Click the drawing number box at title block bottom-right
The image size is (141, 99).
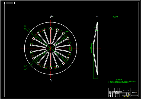click(x=134, y=95)
